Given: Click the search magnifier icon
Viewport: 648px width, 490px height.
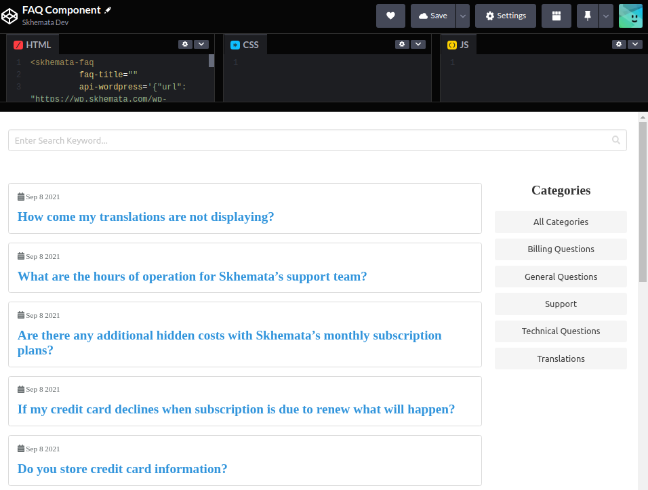Looking at the screenshot, I should click(x=615, y=140).
